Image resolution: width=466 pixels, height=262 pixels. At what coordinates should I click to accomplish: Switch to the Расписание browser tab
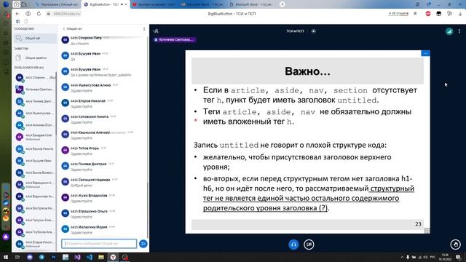56,4
